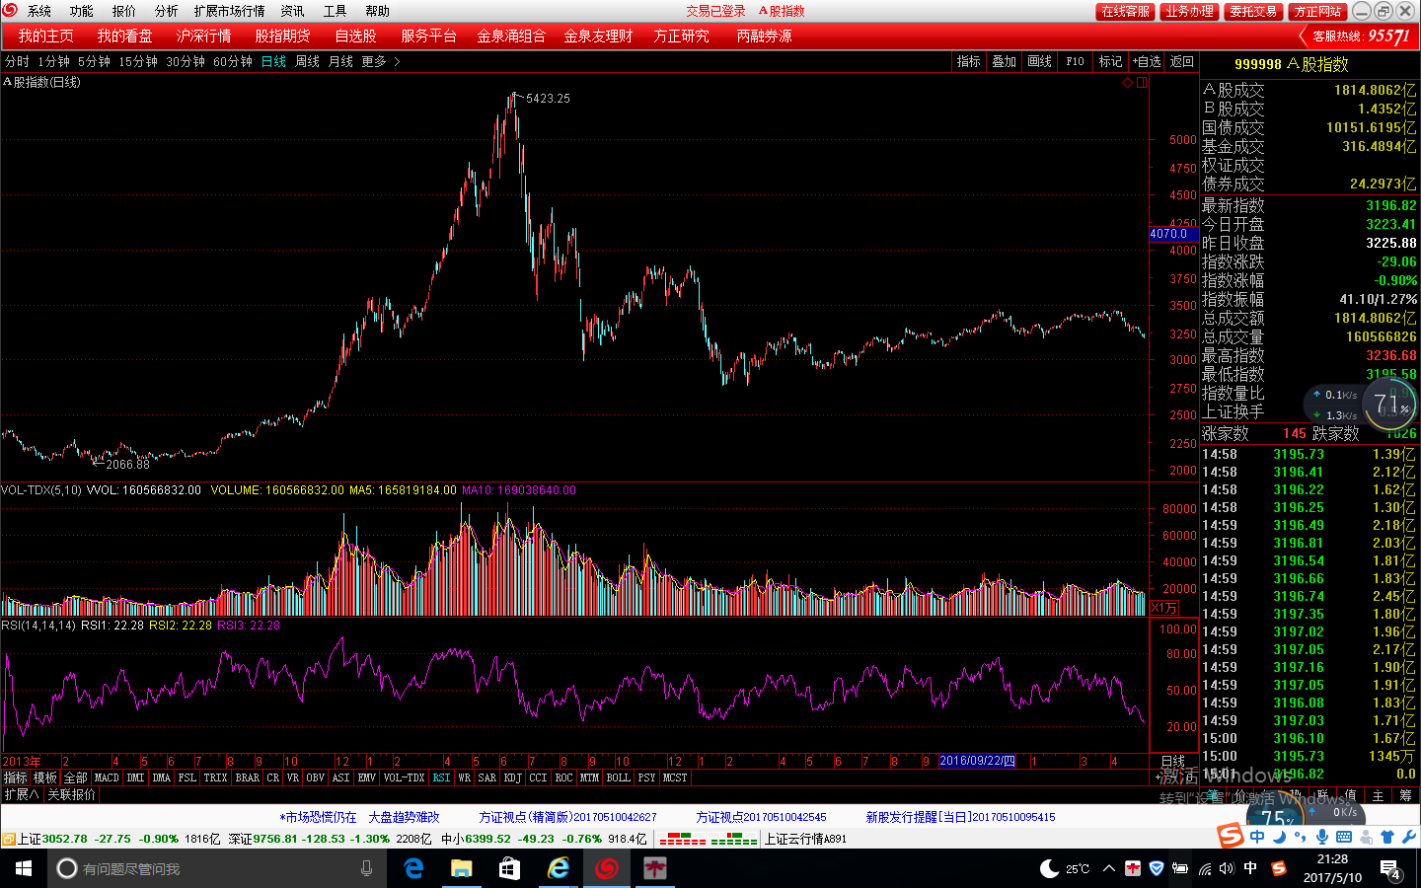Click the 委托交易 button
Viewport: 1421px width, 888px height.
[1253, 11]
